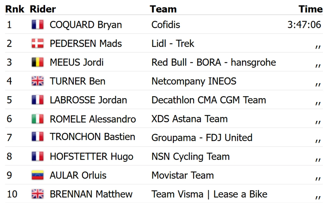The width and height of the screenshot is (324, 203).
Task: Select winner's time 3:47:06
Action: pos(304,25)
